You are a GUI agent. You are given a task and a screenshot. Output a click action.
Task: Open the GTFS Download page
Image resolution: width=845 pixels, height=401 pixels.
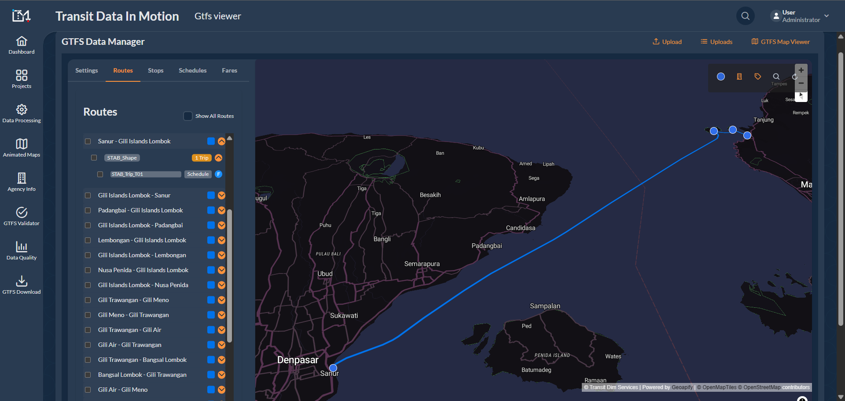click(22, 285)
